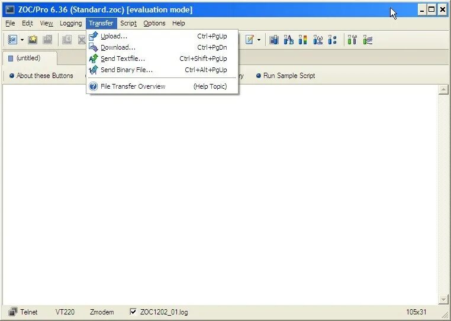Choose Send Binary File... menu entry
The height and width of the screenshot is (321, 451).
pyautogui.click(x=162, y=70)
